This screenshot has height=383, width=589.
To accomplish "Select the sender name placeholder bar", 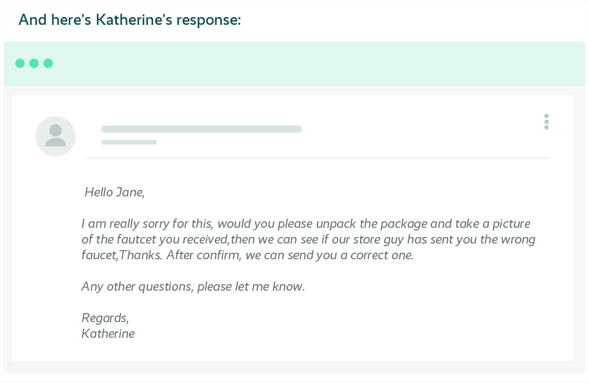I will click(x=202, y=129).
